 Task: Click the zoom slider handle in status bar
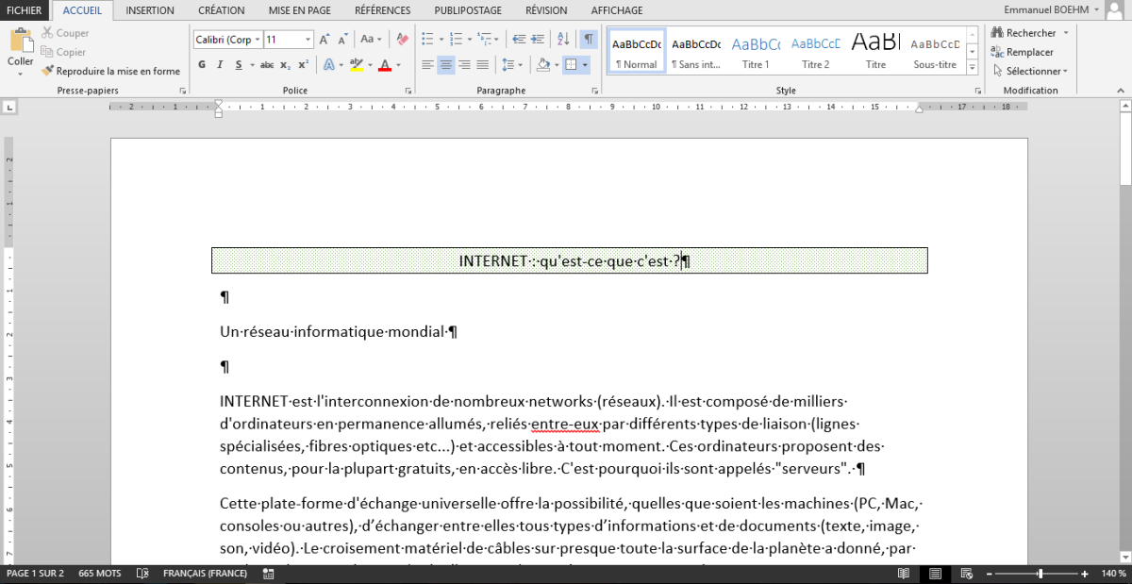pos(1040,574)
